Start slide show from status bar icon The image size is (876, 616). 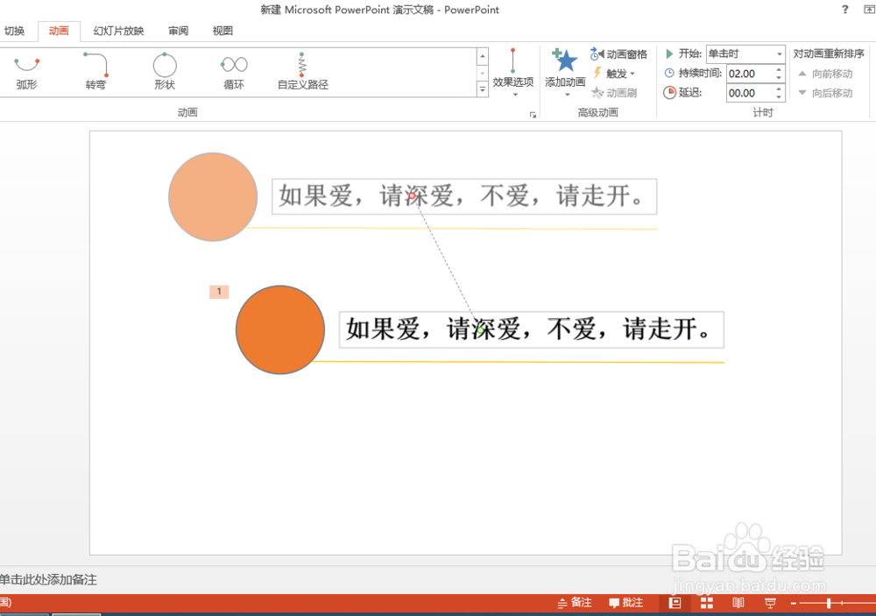click(x=770, y=603)
